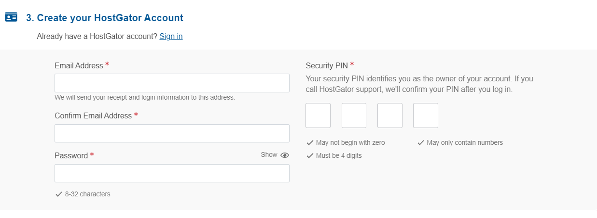
Task: Click into the Password input box
Action: 172,173
